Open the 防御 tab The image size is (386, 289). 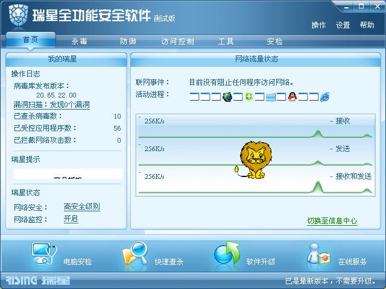point(128,42)
